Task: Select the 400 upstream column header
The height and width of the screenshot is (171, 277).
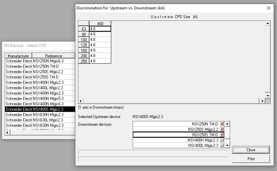Action: click(x=100, y=23)
